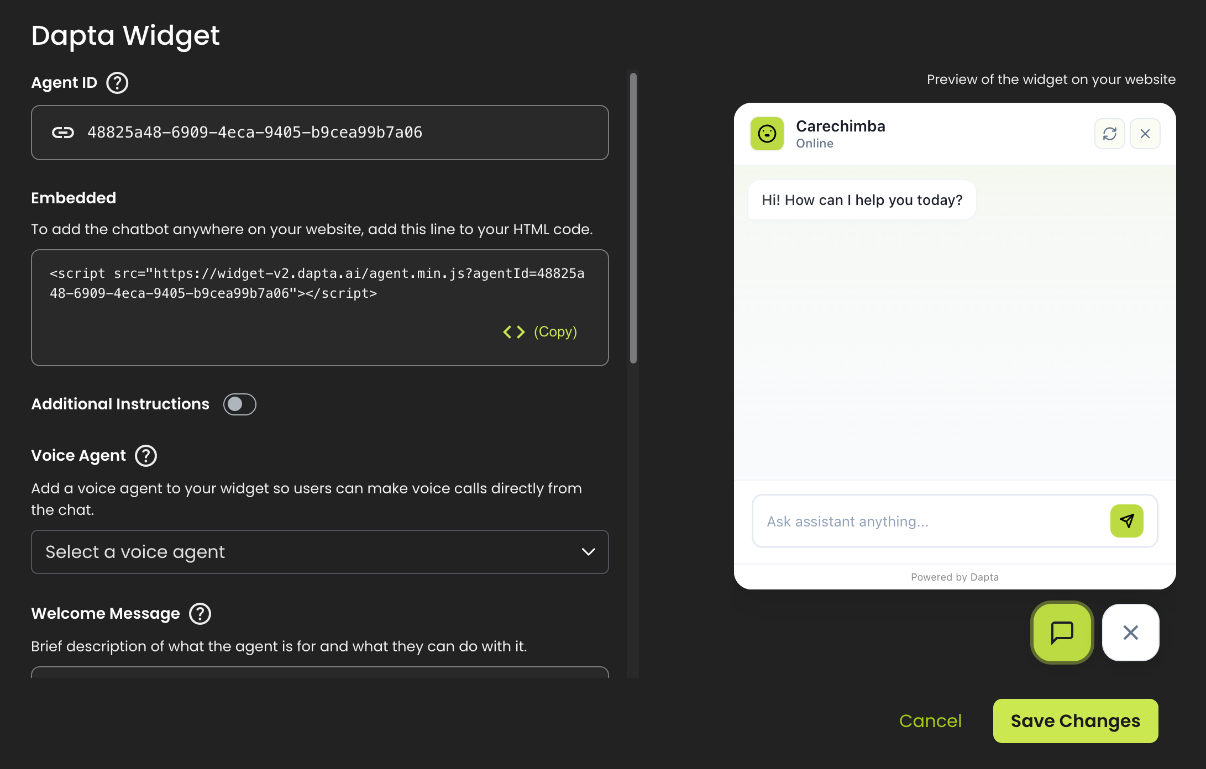The width and height of the screenshot is (1206, 769).
Task: Click the green send message arrow
Action: point(1126,521)
